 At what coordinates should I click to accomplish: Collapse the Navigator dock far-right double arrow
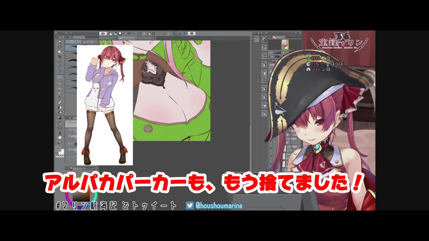coord(300,33)
